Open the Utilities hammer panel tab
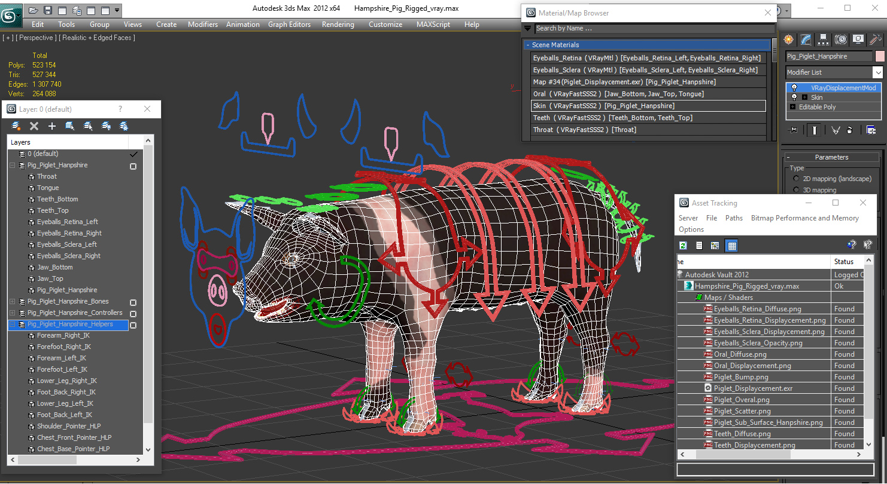This screenshot has width=887, height=484. [x=875, y=39]
